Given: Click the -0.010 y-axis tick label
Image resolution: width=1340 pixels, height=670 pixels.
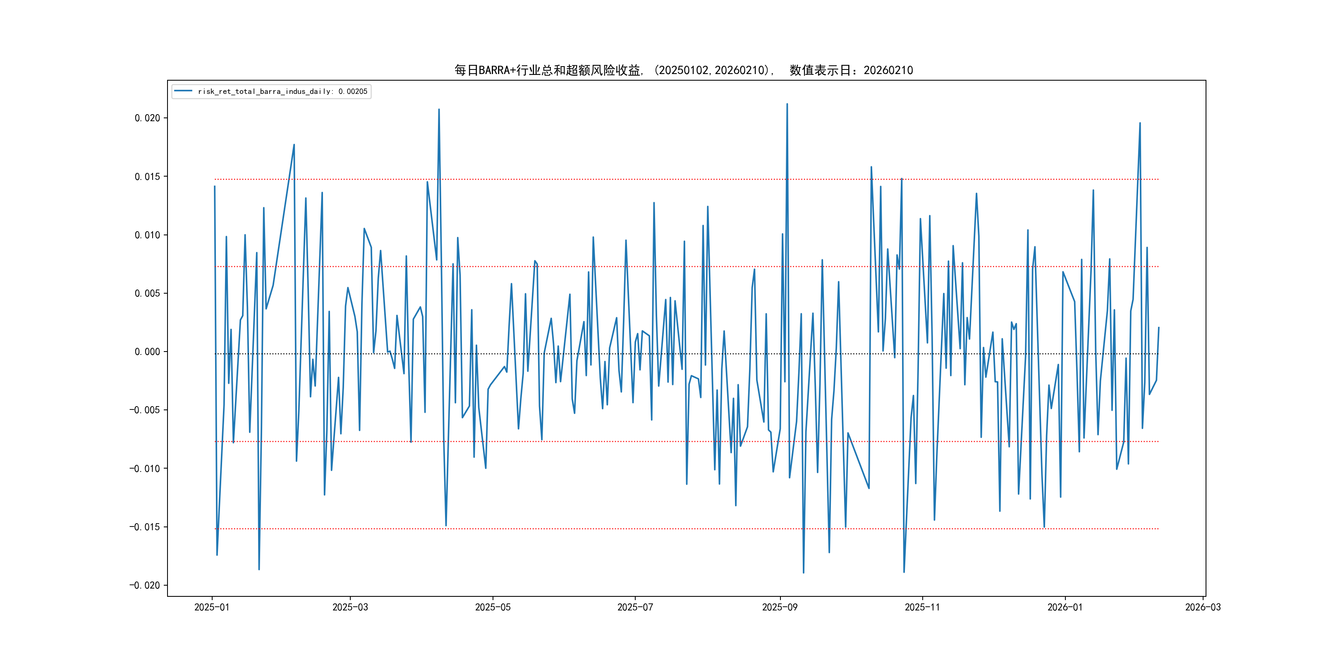Looking at the screenshot, I should [x=145, y=469].
